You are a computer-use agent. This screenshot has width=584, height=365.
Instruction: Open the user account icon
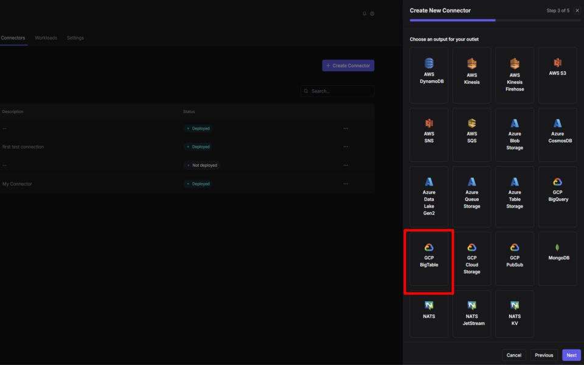(372, 14)
